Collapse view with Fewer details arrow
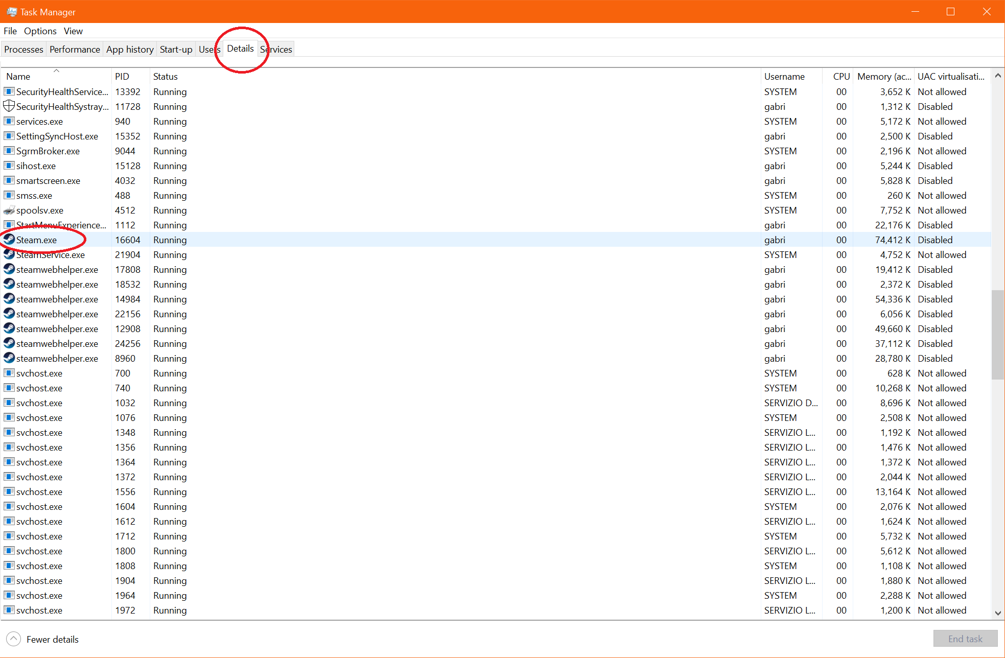The height and width of the screenshot is (658, 1005). pos(14,639)
